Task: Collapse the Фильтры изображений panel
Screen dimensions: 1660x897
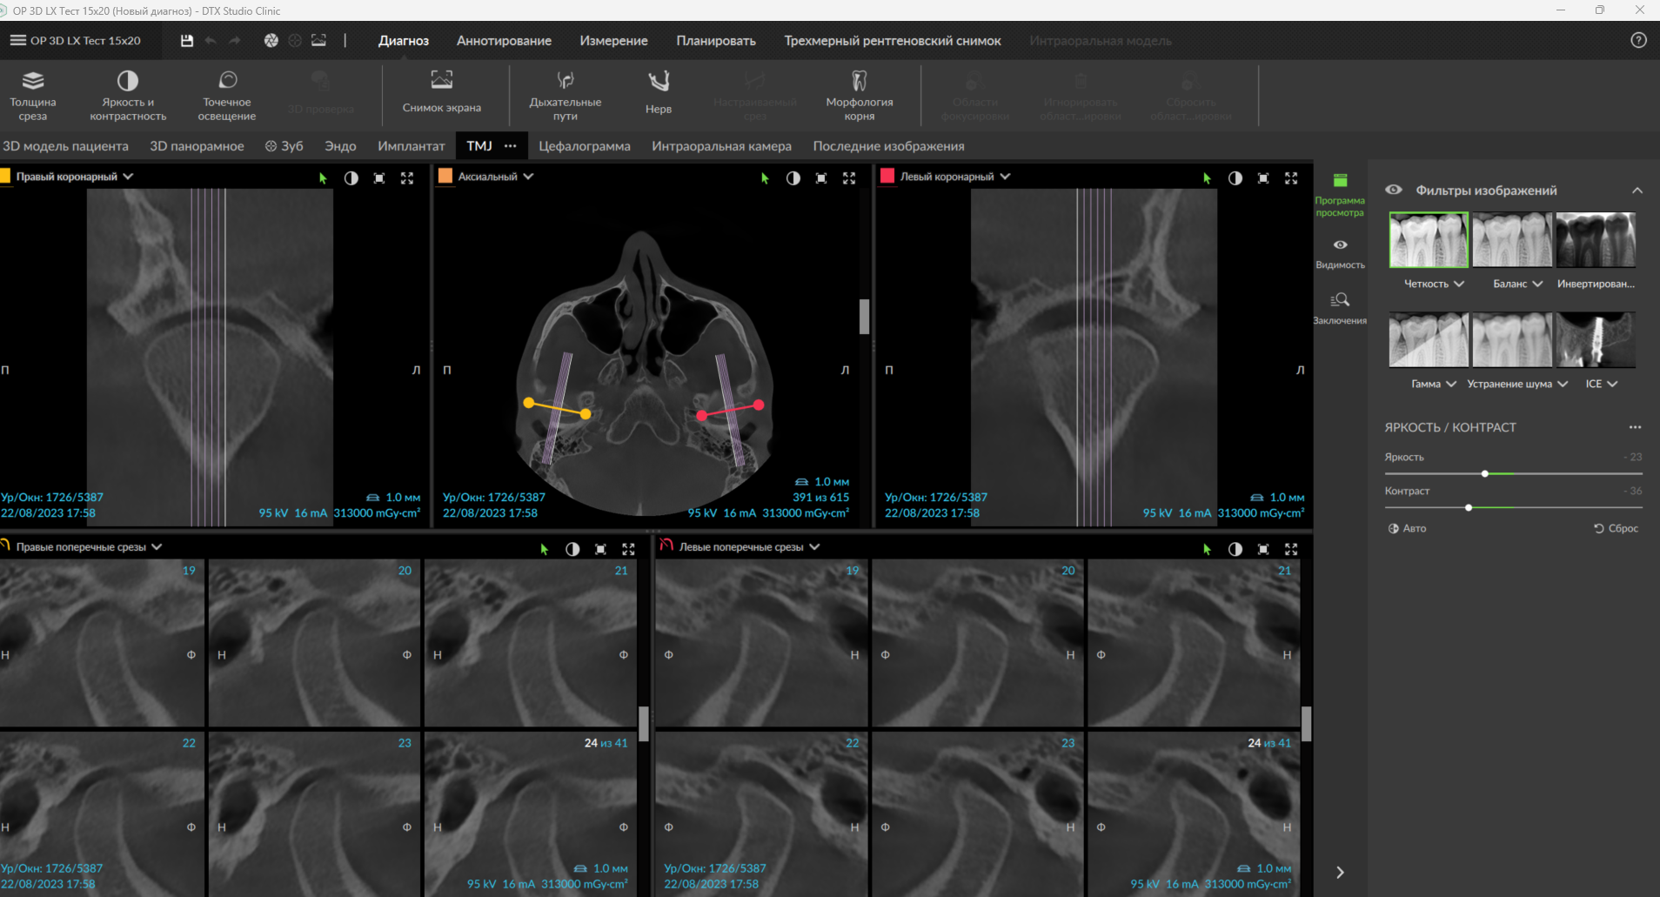Action: tap(1637, 191)
